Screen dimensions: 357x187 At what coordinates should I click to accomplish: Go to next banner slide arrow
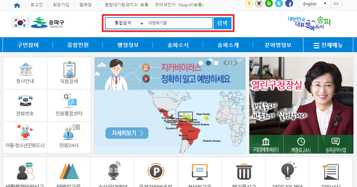(x=236, y=63)
